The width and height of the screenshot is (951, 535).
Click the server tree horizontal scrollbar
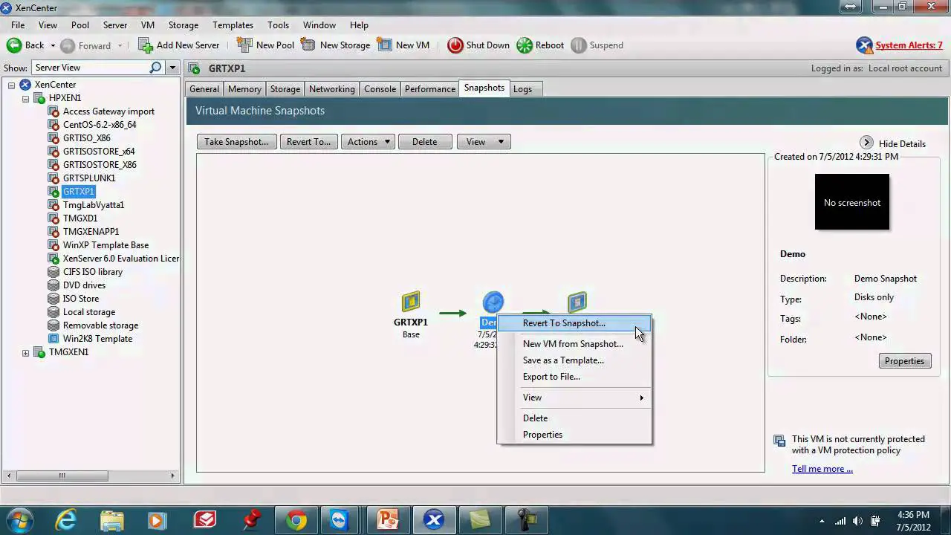[62, 476]
